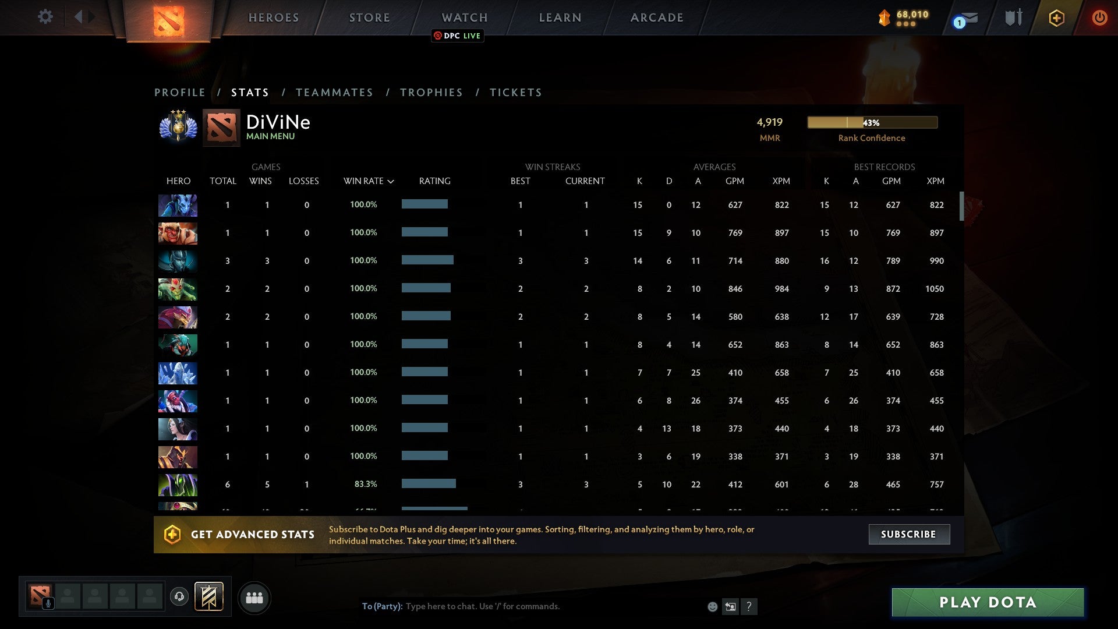The image size is (1118, 629).
Task: Open Dota Plus via the gold hexagon icon
Action: [1056, 17]
